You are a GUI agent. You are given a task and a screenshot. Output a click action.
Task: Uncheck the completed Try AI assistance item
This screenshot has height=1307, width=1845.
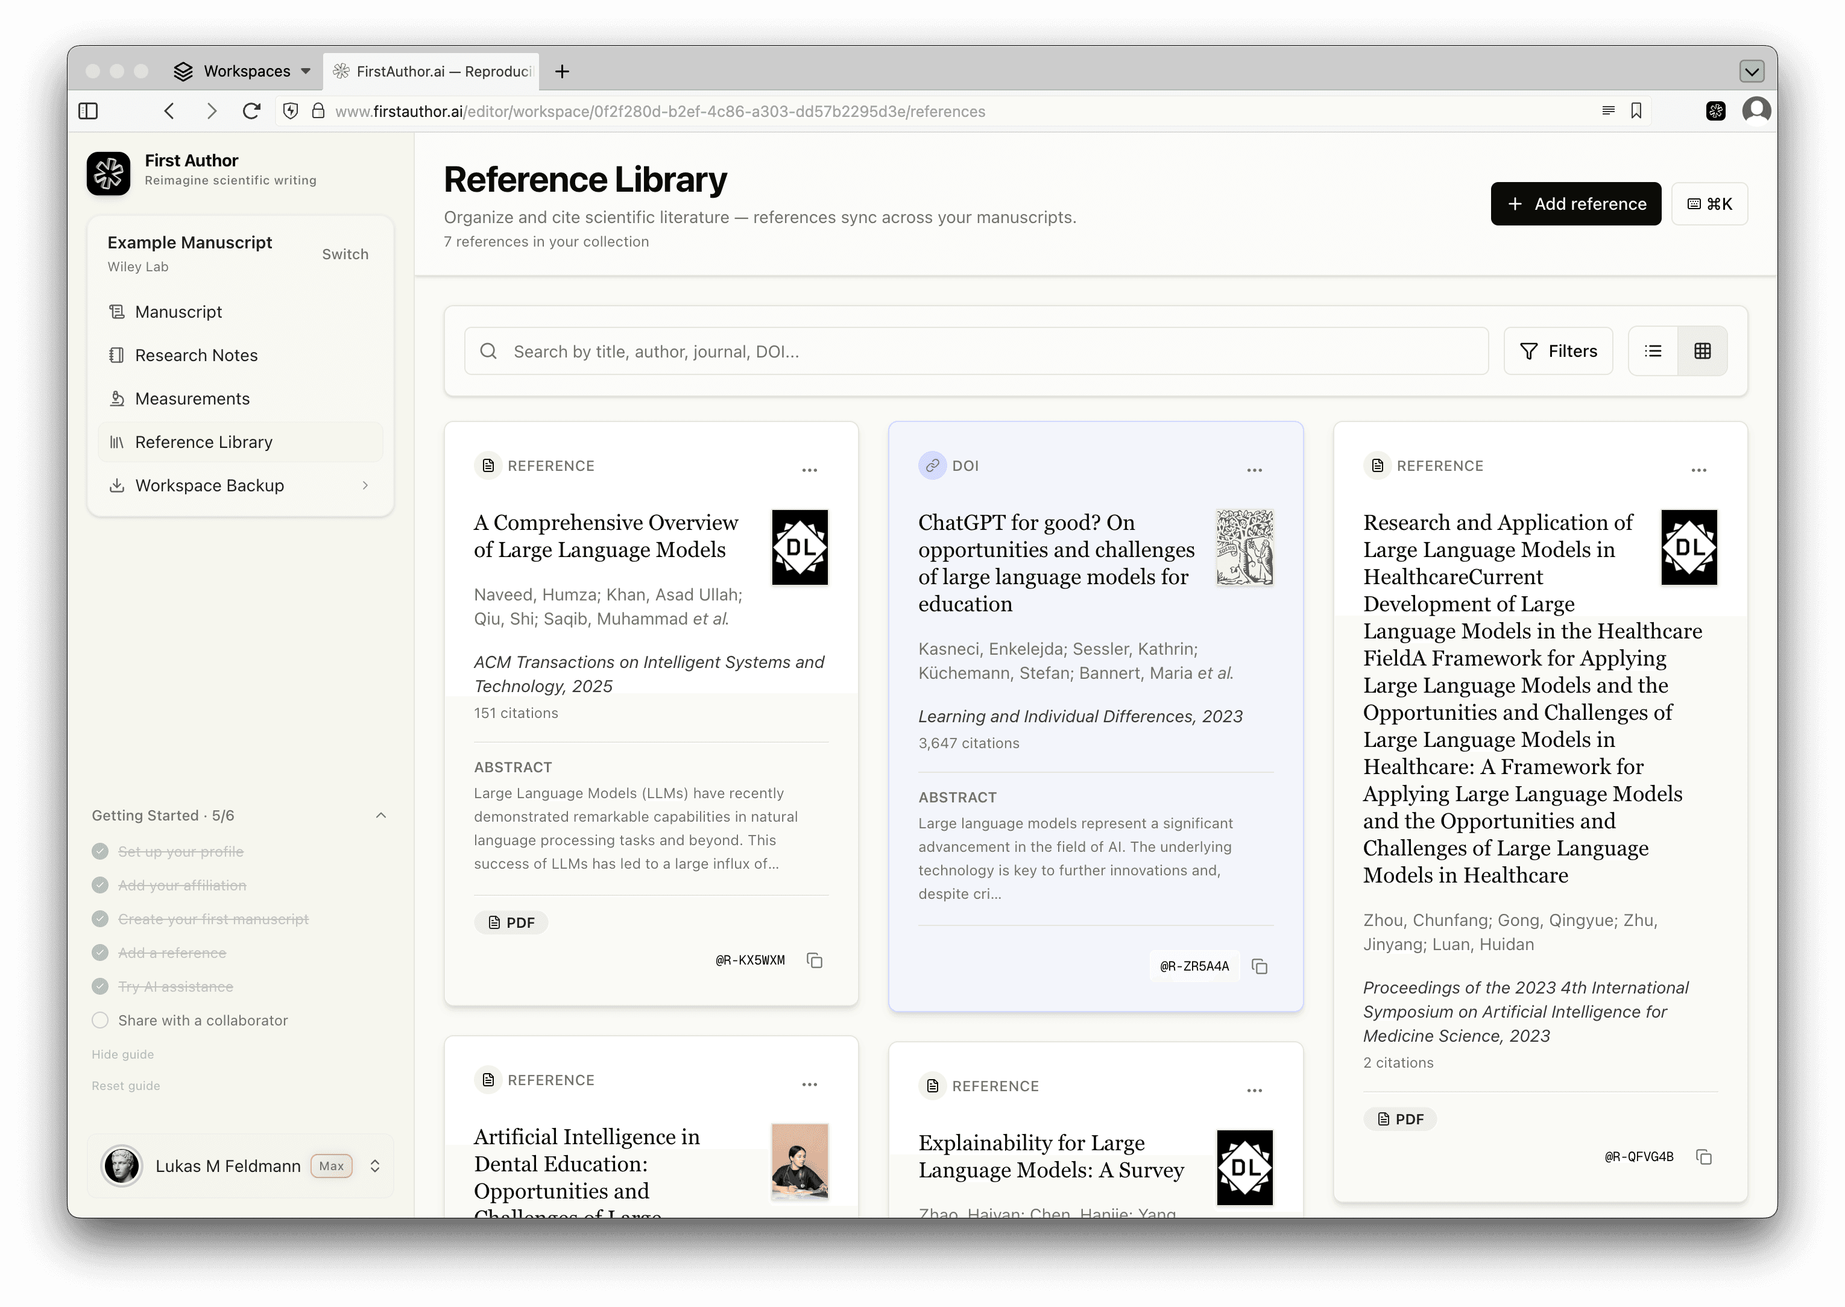point(100,986)
